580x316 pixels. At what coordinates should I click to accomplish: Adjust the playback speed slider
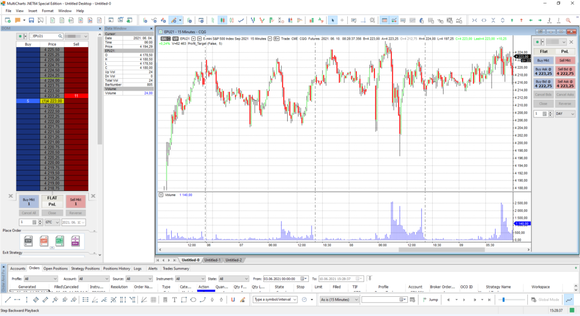coord(503,299)
